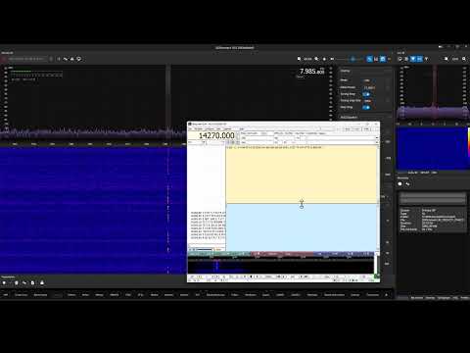This screenshot has width=470, height=353.
Task: Toggle the blue switch on Tuning Step row
Action: point(366,94)
